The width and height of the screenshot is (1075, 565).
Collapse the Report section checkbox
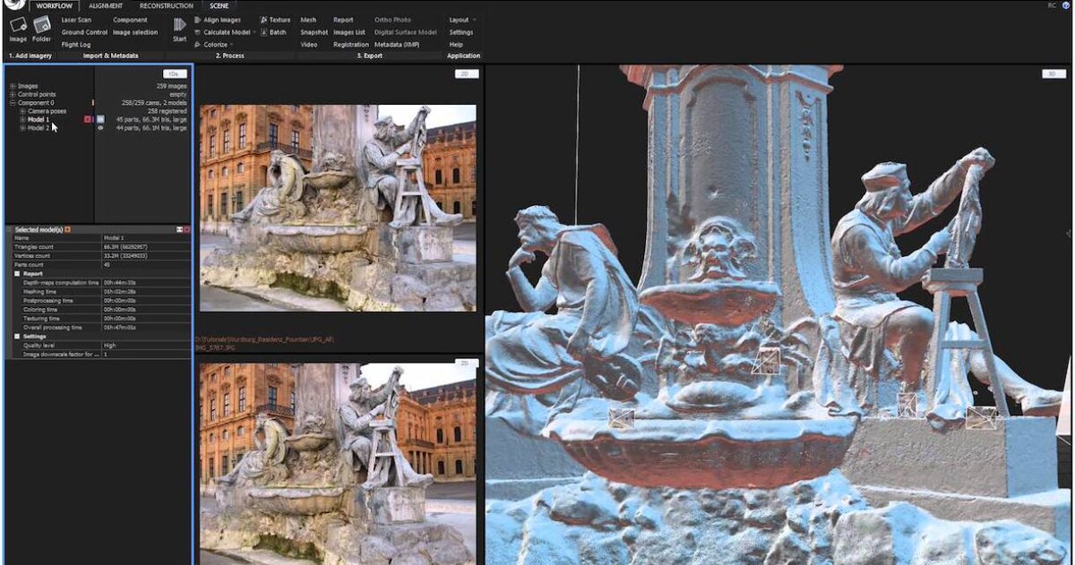coord(17,273)
